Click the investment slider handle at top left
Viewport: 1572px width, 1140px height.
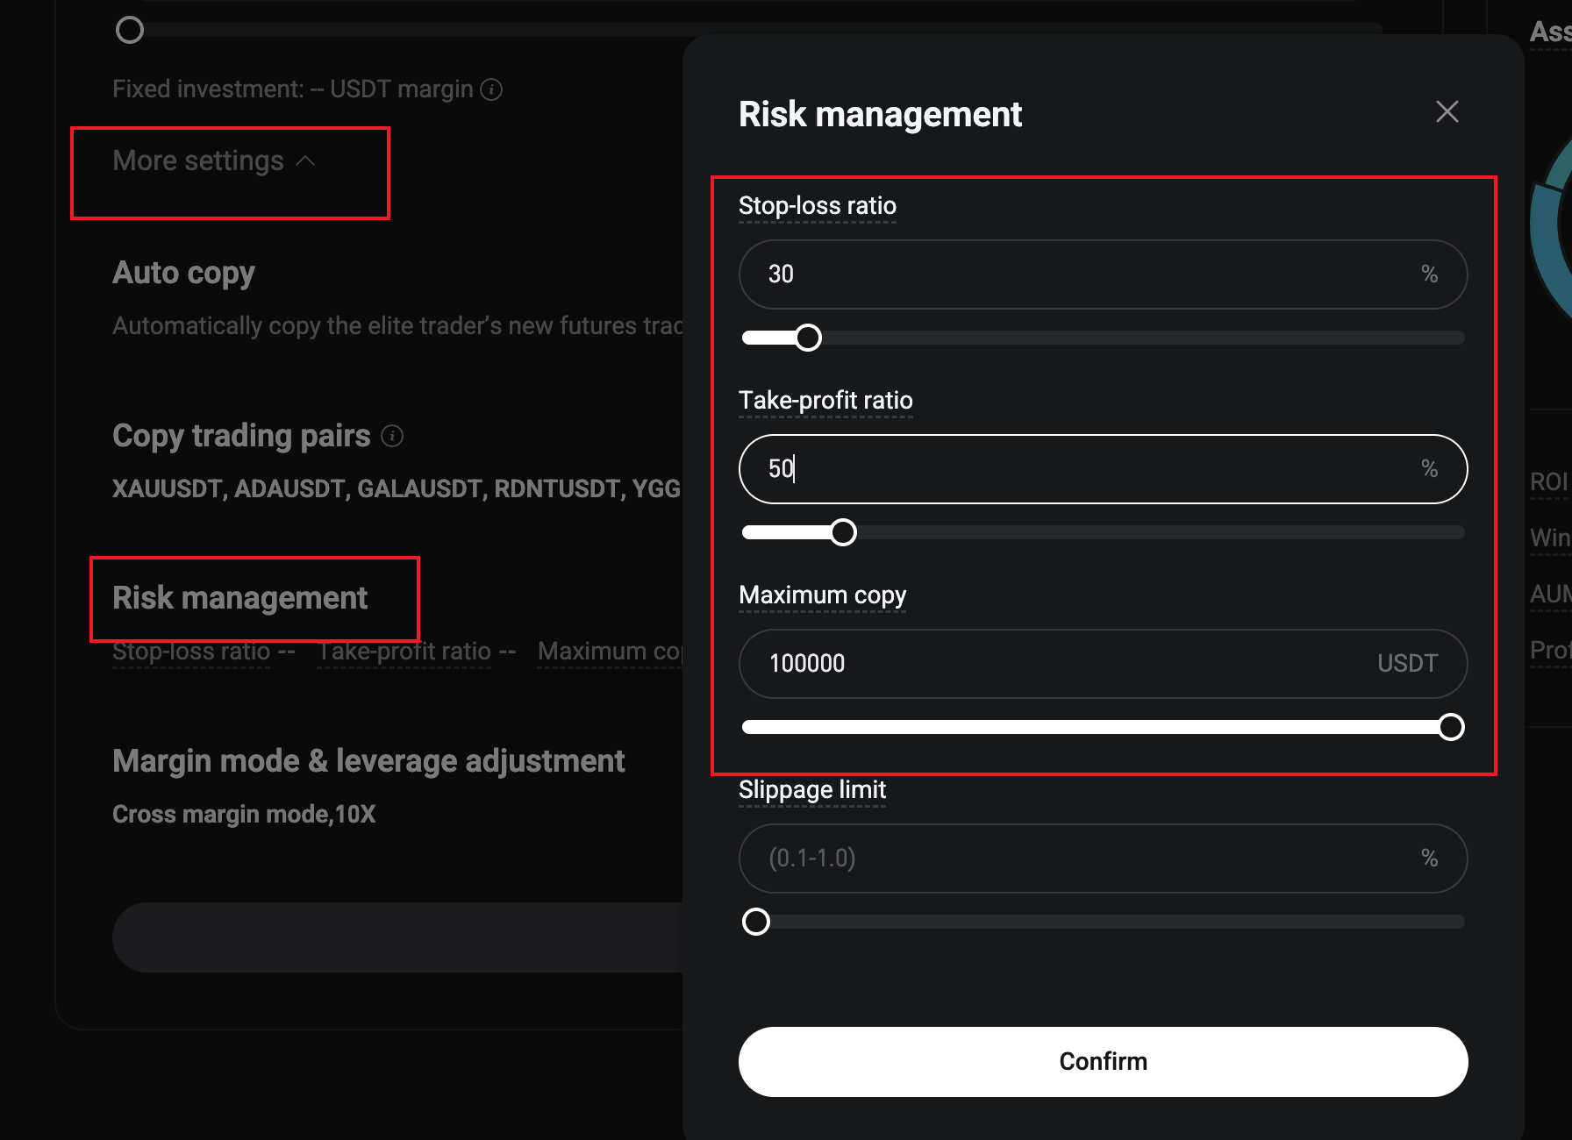pos(130,31)
